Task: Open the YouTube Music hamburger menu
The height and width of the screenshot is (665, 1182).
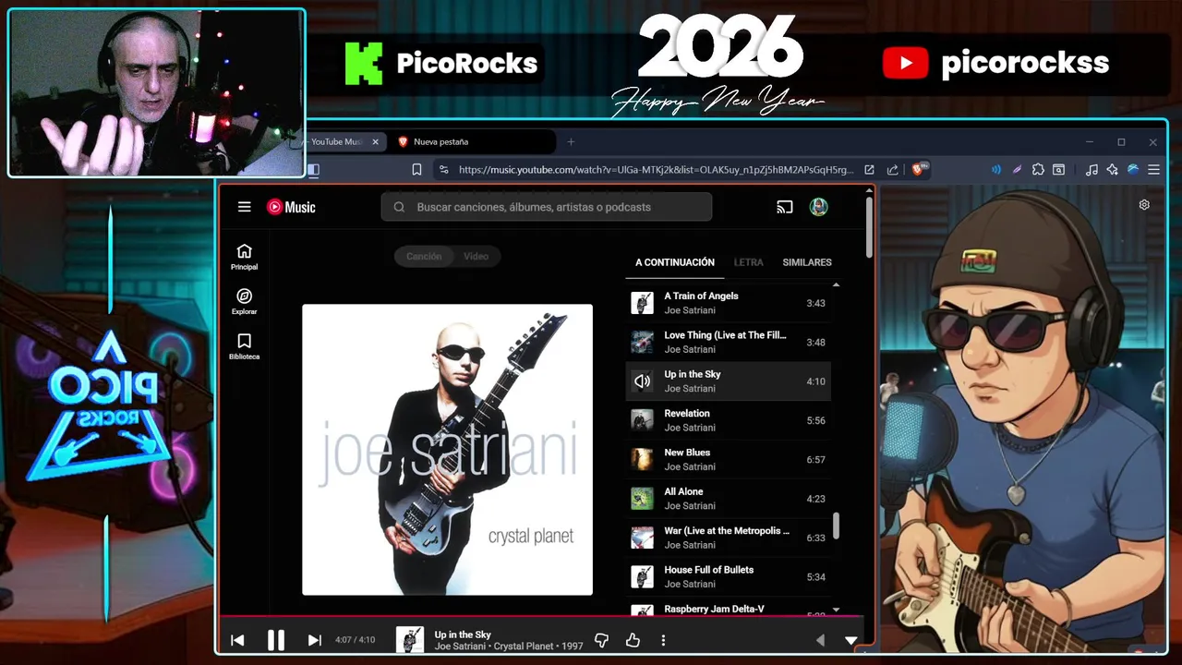Action: [x=244, y=207]
